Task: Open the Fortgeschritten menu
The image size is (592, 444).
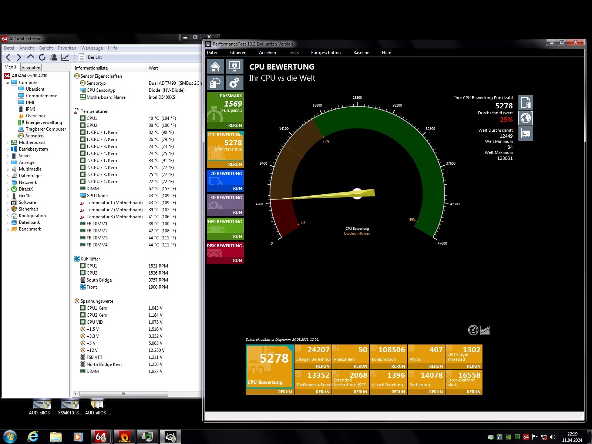Action: [x=326, y=53]
